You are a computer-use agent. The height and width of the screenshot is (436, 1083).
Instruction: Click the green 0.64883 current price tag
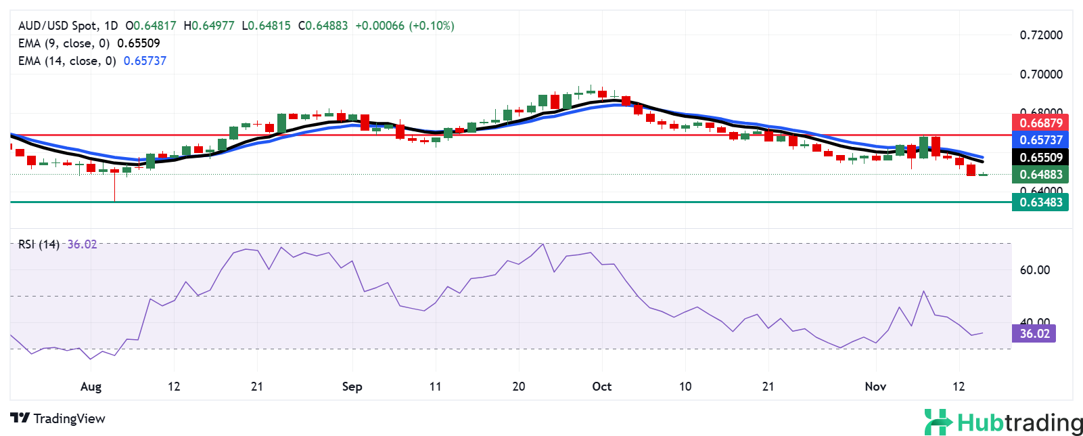[x=1040, y=175]
